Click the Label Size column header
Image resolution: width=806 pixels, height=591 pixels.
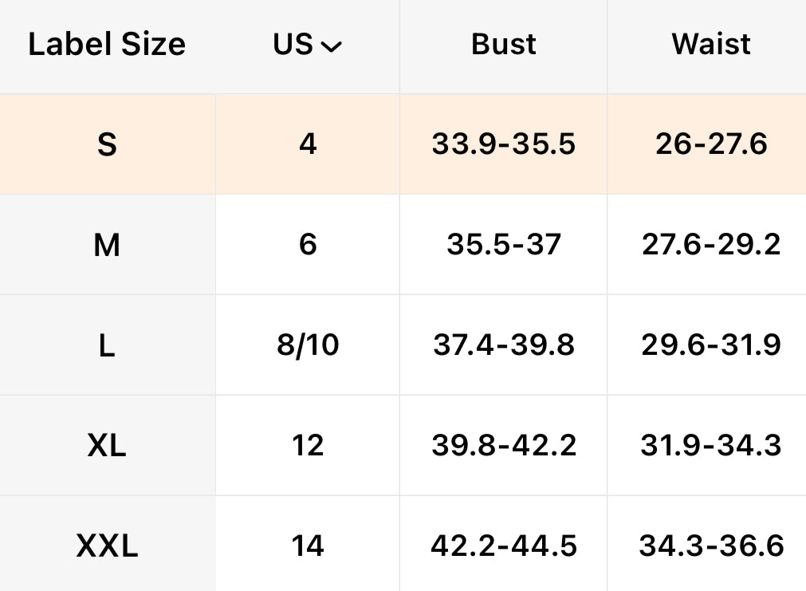[x=107, y=45]
